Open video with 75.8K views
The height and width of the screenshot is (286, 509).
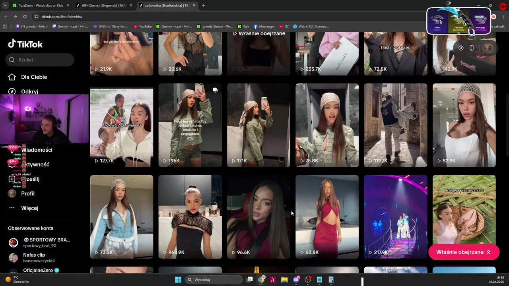(x=327, y=125)
